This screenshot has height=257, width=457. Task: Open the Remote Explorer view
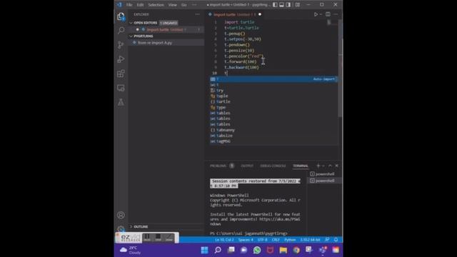coord(121,88)
